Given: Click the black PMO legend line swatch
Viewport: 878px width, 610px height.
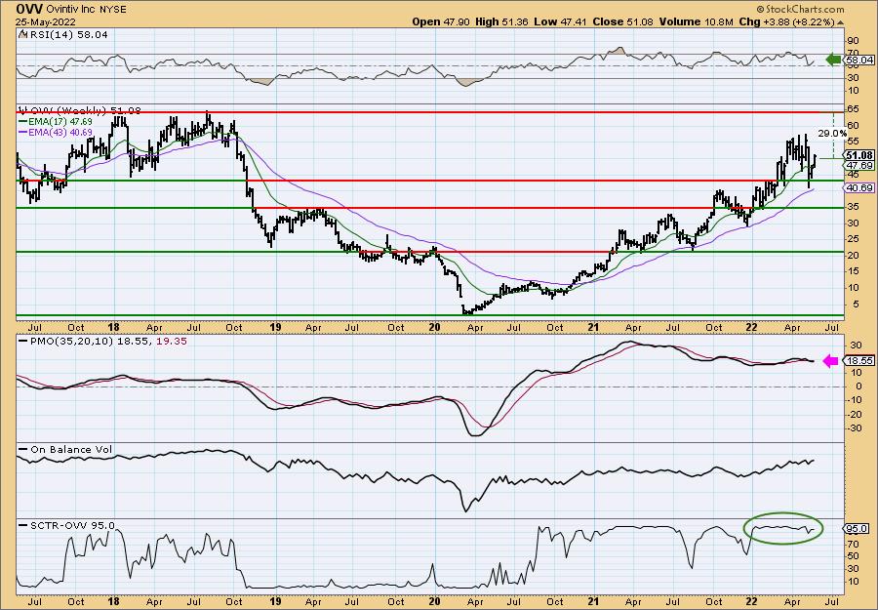Looking at the screenshot, I should (22, 342).
